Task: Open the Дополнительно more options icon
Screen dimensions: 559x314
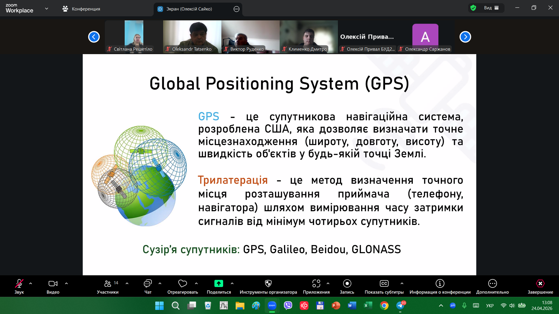Action: coord(492,284)
